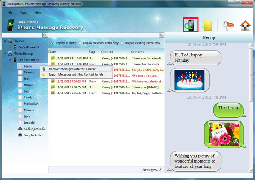Click Maurice's contact avatar icon
The height and width of the screenshot is (180, 255).
pos(20,110)
